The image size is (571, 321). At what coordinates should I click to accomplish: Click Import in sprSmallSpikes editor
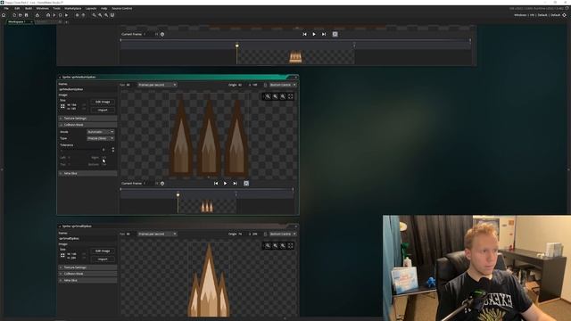pyautogui.click(x=103, y=259)
